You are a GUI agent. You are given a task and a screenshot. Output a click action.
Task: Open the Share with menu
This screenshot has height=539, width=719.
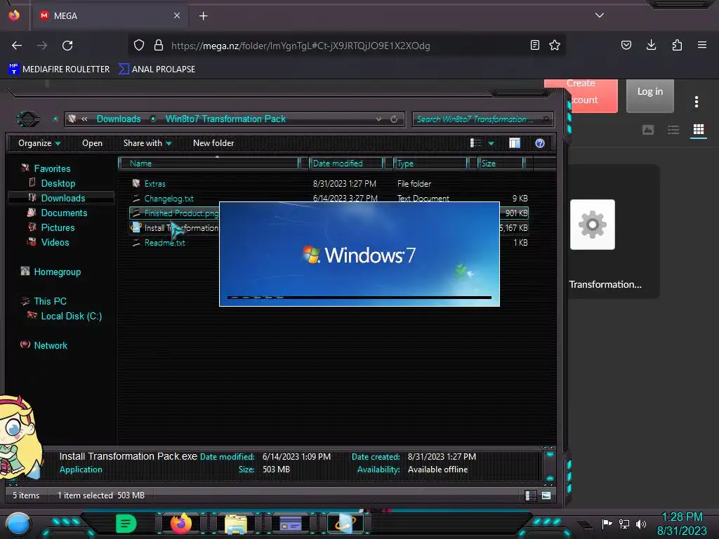(147, 143)
